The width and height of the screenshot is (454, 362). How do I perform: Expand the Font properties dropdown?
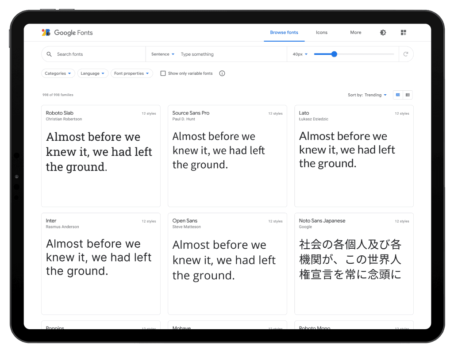pos(132,73)
